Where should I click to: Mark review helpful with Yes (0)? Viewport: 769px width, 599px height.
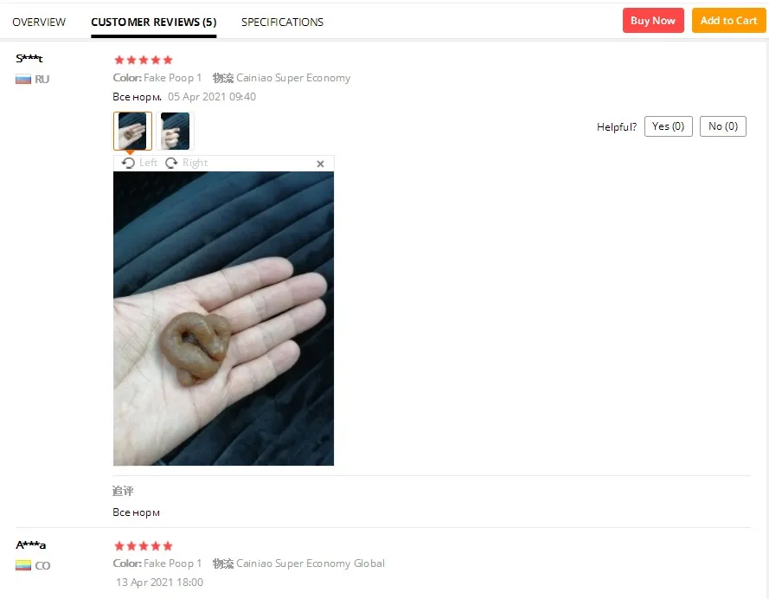tap(668, 126)
